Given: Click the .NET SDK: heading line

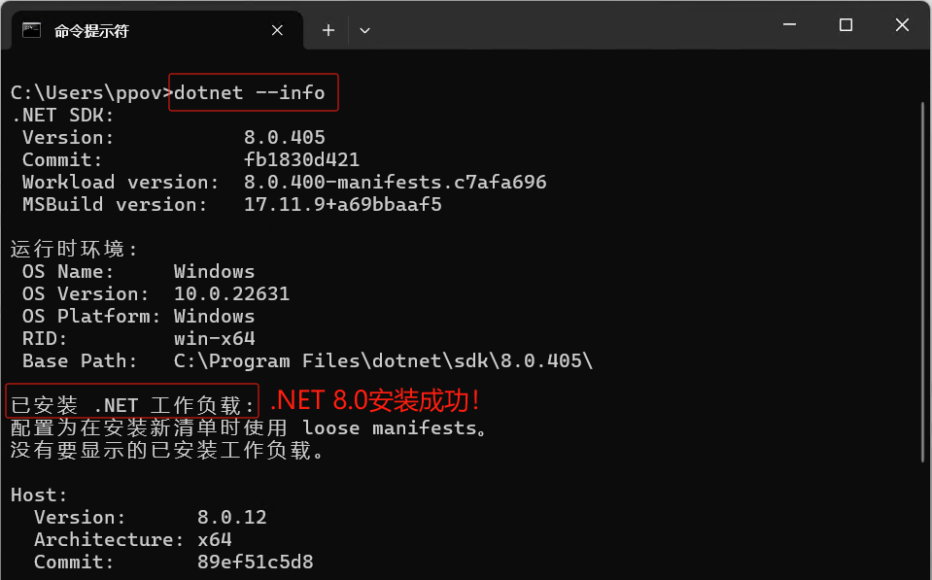Looking at the screenshot, I should [62, 116].
